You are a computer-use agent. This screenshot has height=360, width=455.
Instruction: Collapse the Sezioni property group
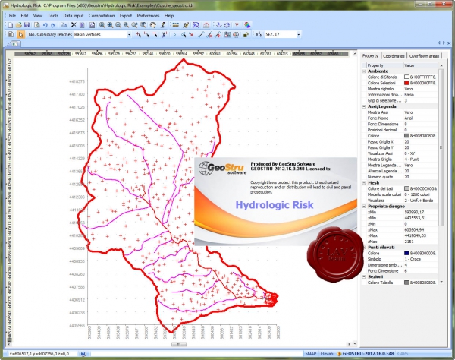coord(364,276)
